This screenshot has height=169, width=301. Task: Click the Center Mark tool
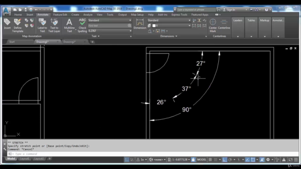coord(213,25)
